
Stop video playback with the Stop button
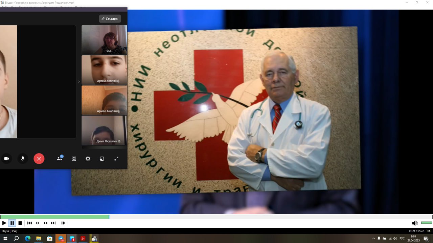click(x=20, y=223)
